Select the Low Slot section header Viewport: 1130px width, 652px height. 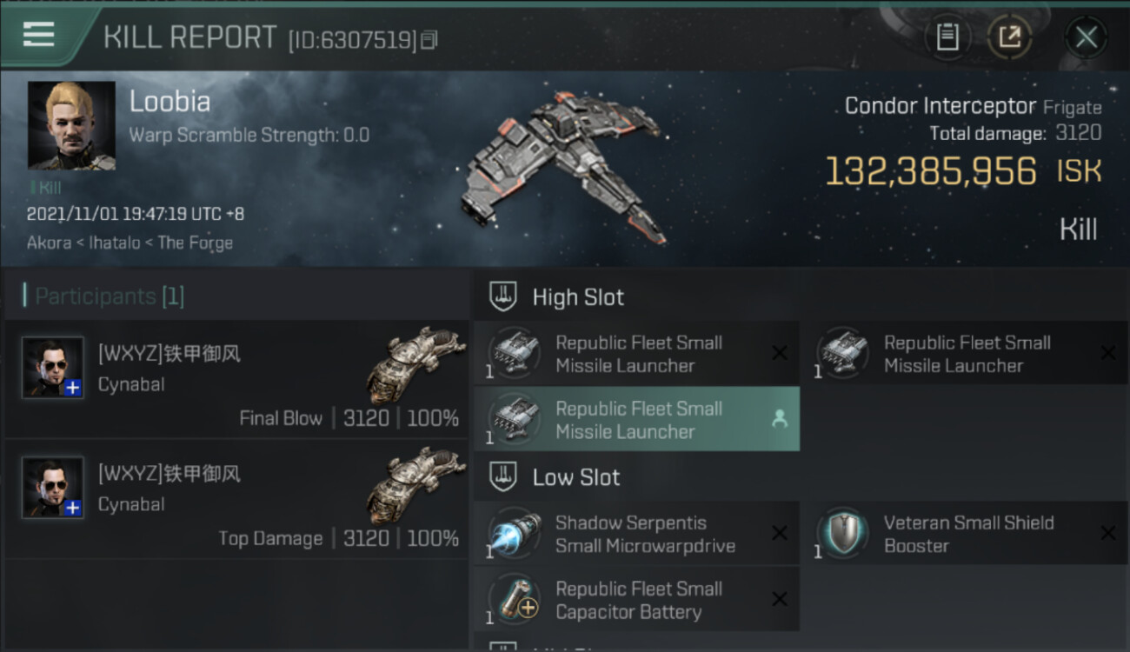576,477
